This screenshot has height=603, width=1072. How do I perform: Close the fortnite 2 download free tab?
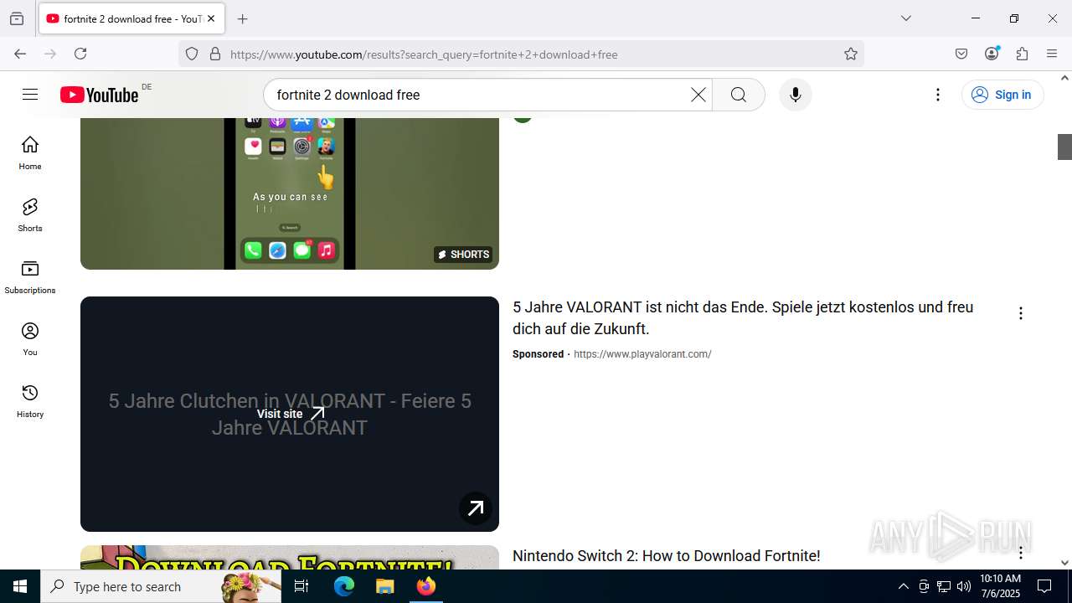point(211,18)
